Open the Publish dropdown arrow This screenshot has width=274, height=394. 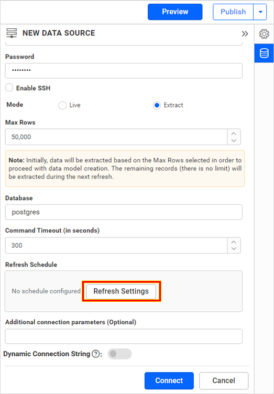tap(260, 12)
